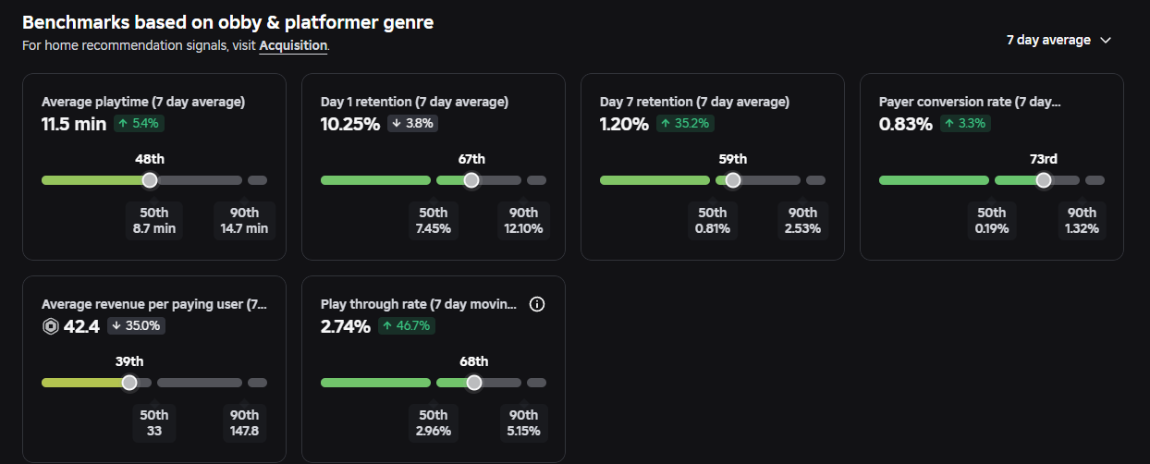Image resolution: width=1150 pixels, height=464 pixels.
Task: Click the 7 day average dropdown chevron
Action: [1106, 40]
